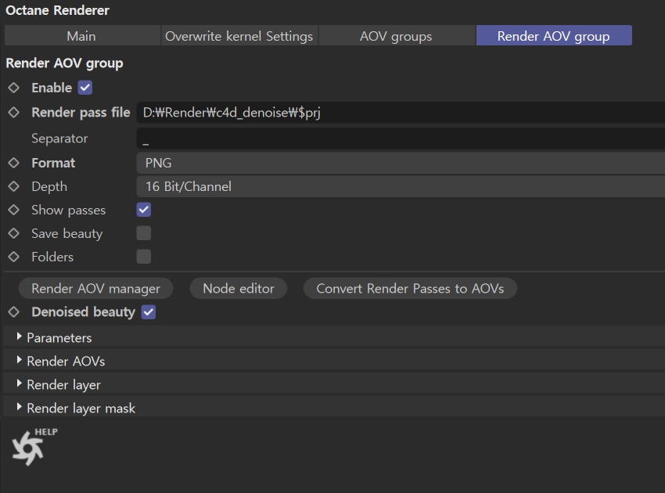
Task: Click keyframe diamond beside Render pass file
Action: [x=14, y=113]
